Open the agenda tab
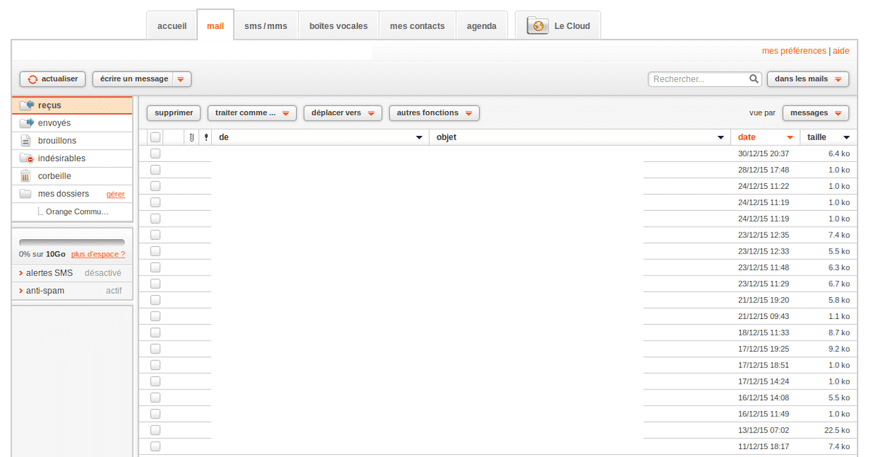 pos(481,26)
